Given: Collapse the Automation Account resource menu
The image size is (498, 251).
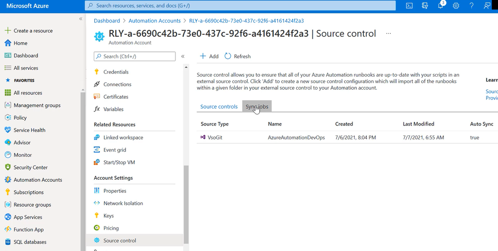Looking at the screenshot, I should (182, 56).
